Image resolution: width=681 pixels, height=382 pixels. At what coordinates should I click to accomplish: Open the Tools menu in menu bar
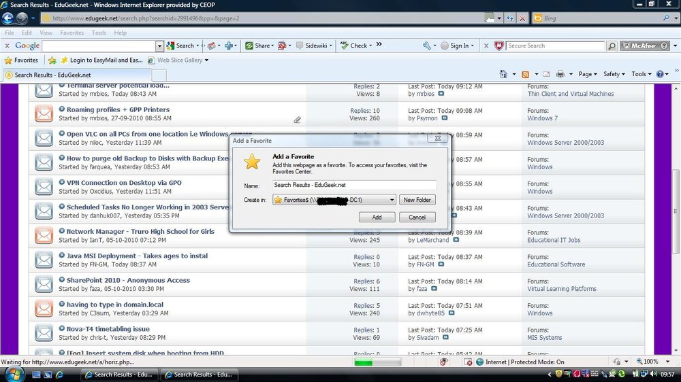(x=99, y=33)
